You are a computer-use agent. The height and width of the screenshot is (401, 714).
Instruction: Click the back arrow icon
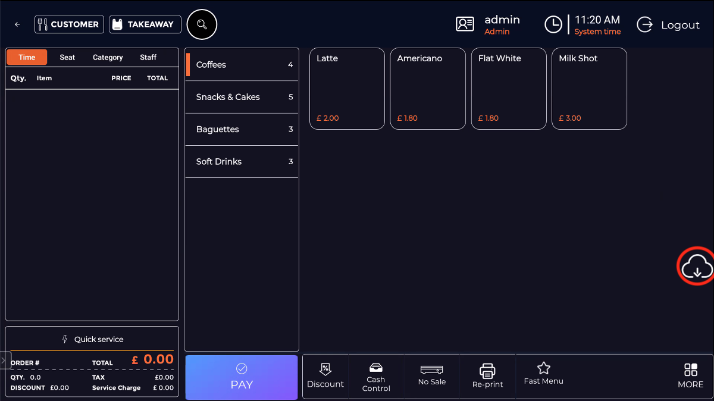[17, 24]
